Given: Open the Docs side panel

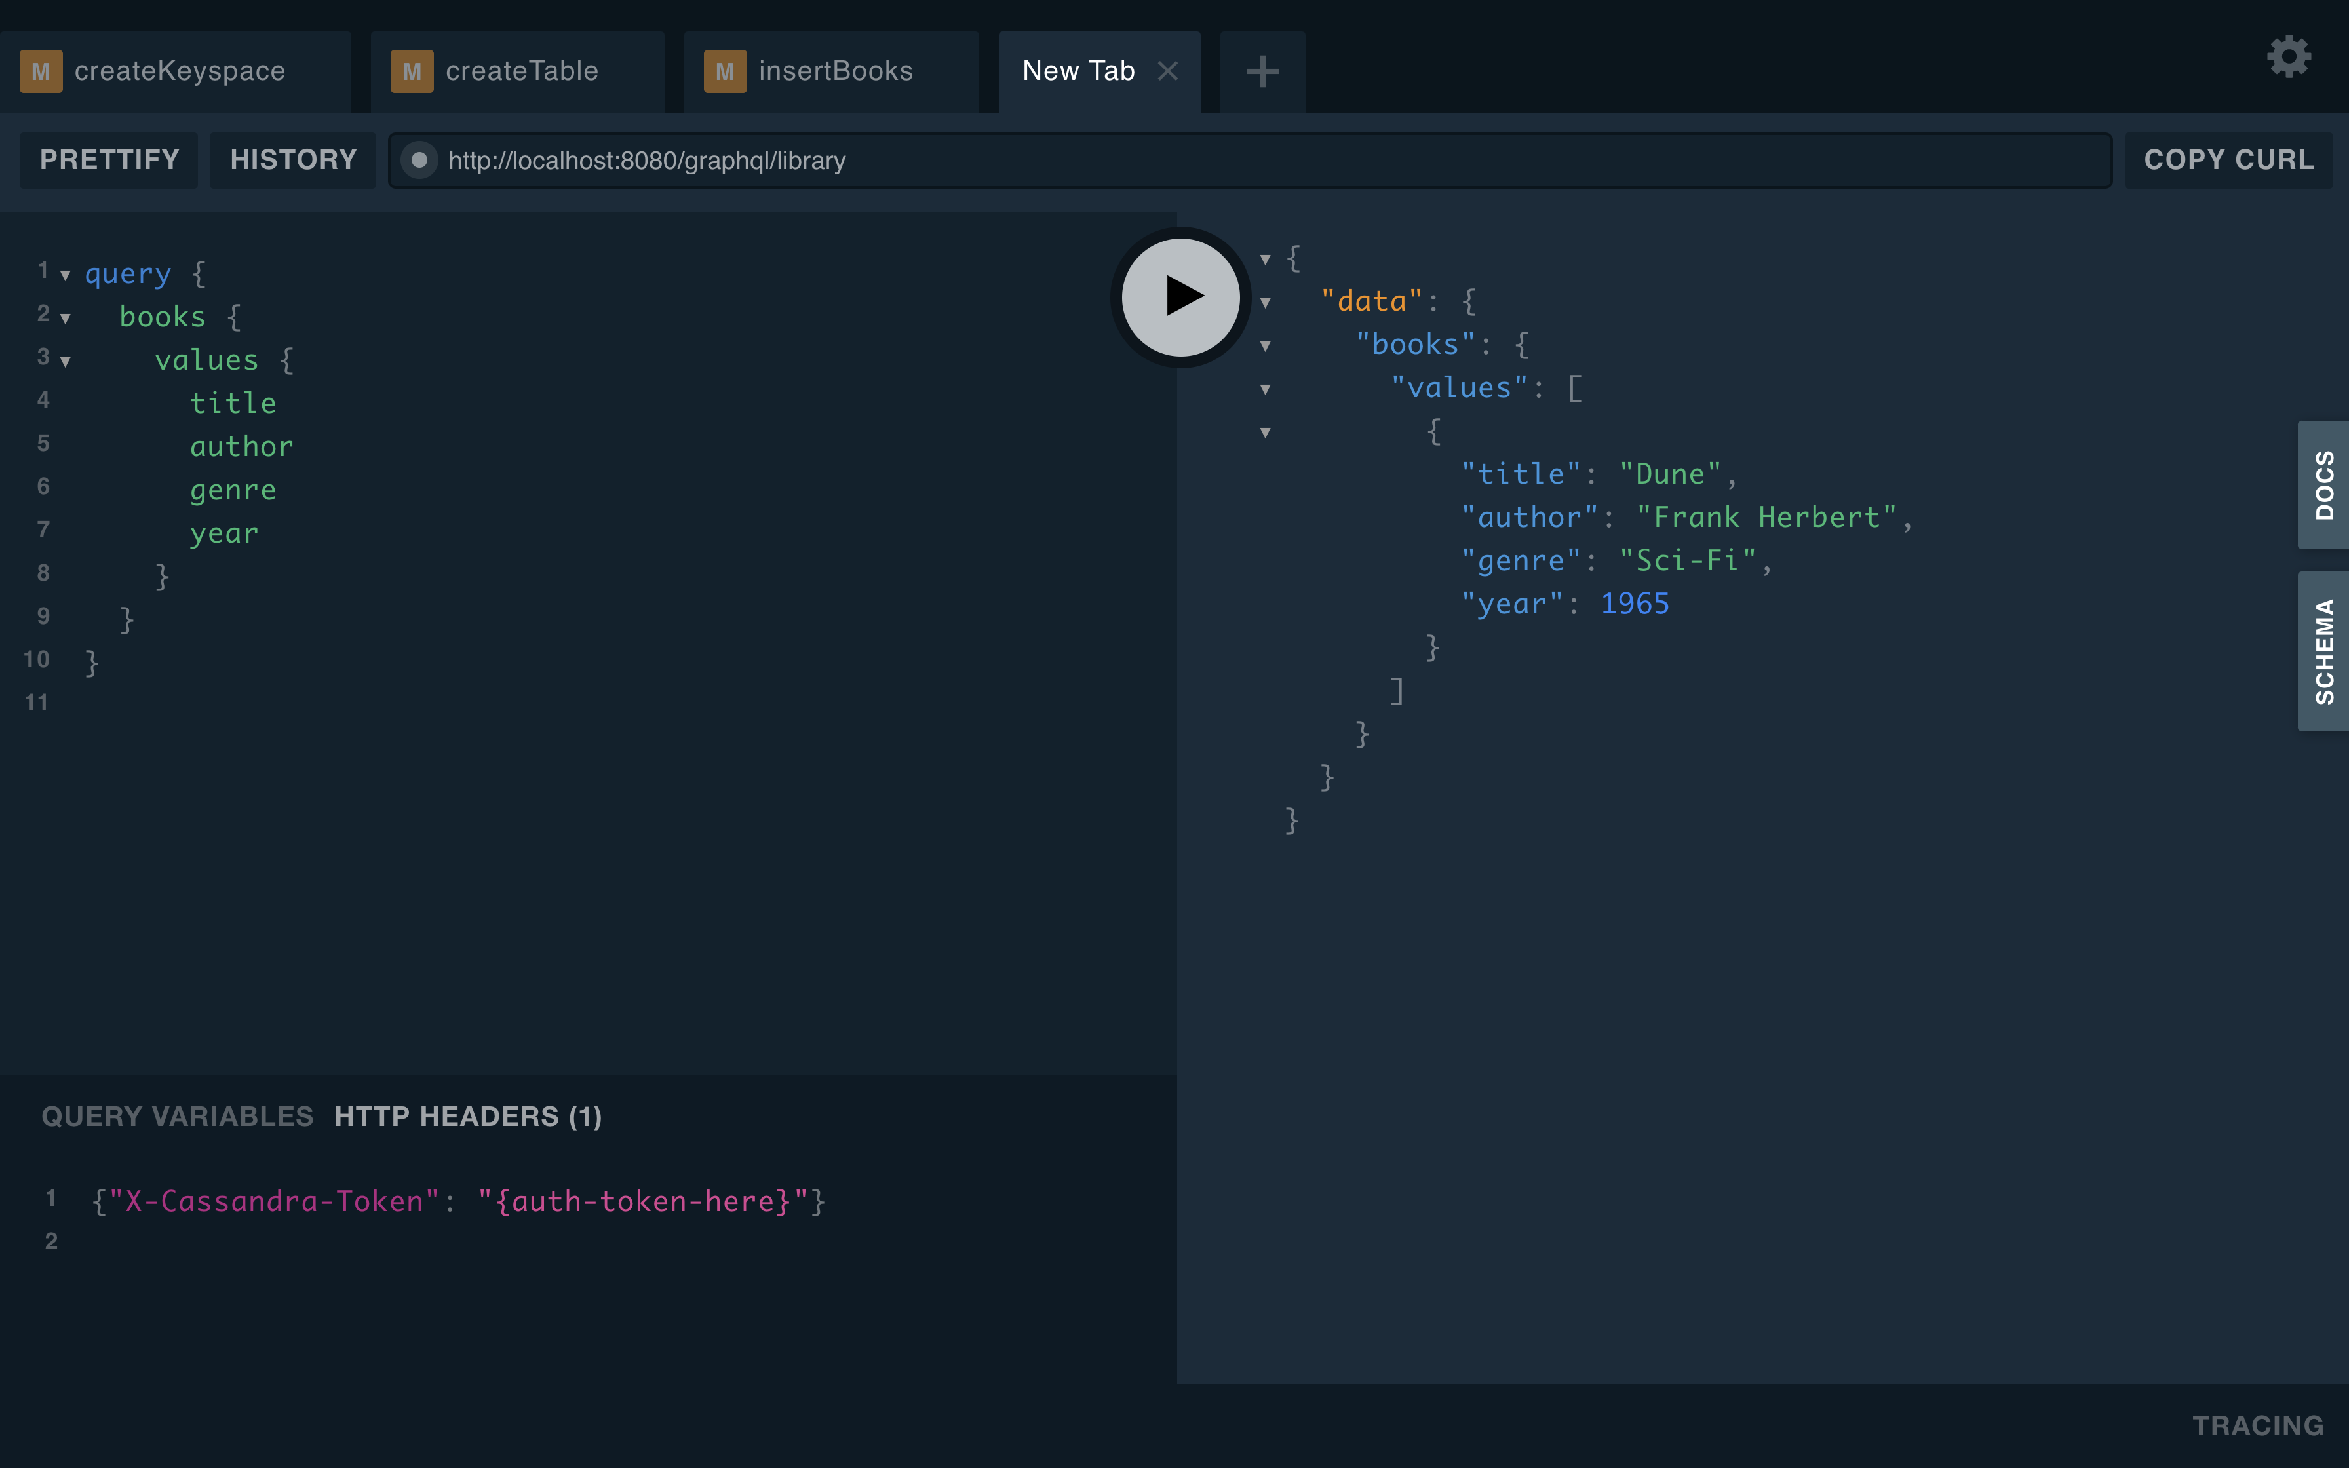Looking at the screenshot, I should point(2323,484).
